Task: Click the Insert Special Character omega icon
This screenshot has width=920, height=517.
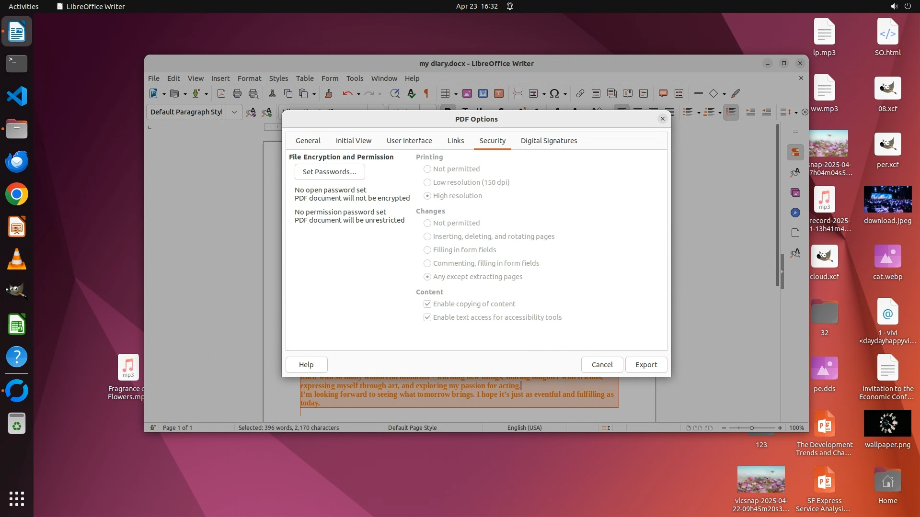Action: point(554,93)
